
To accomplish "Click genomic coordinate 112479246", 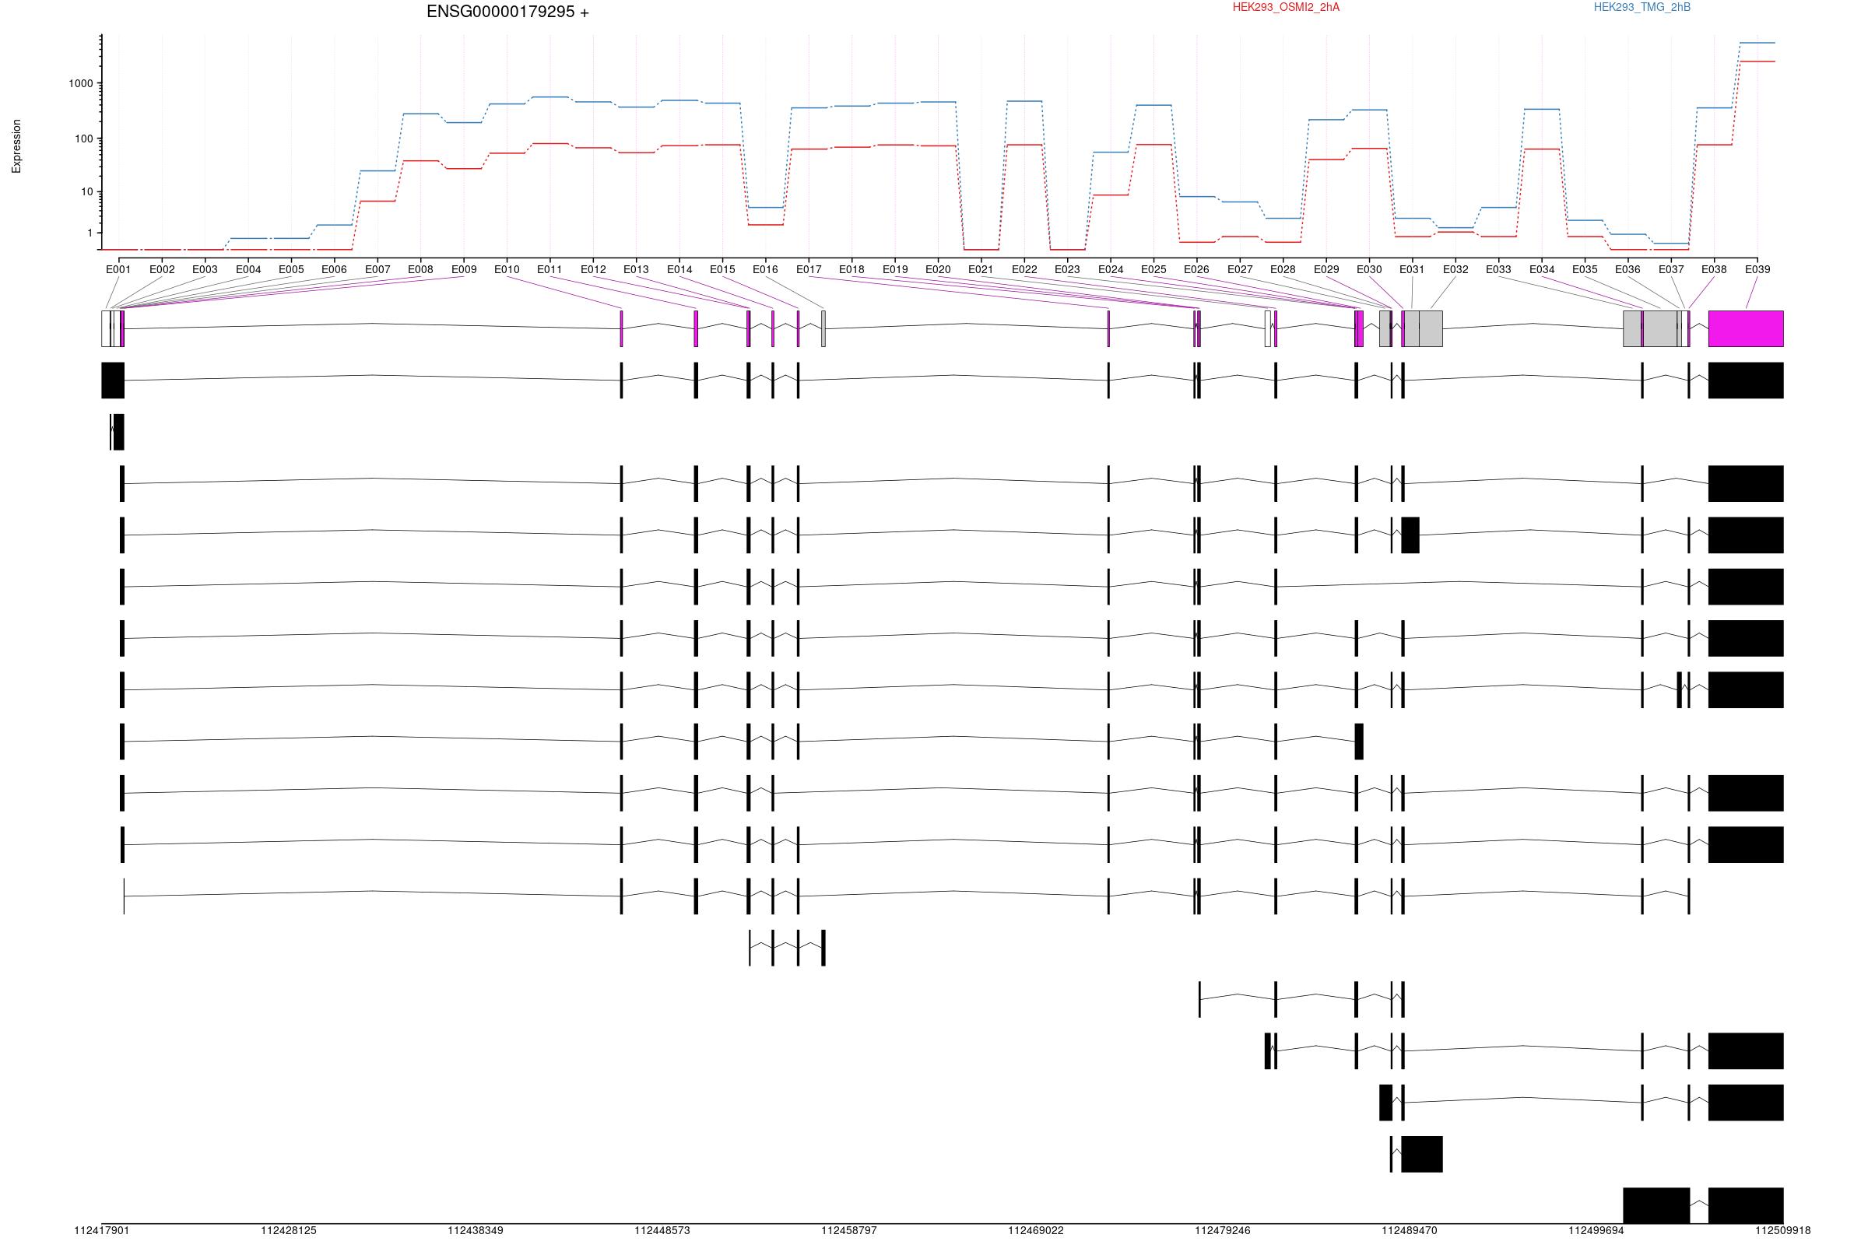I will point(1223,1231).
